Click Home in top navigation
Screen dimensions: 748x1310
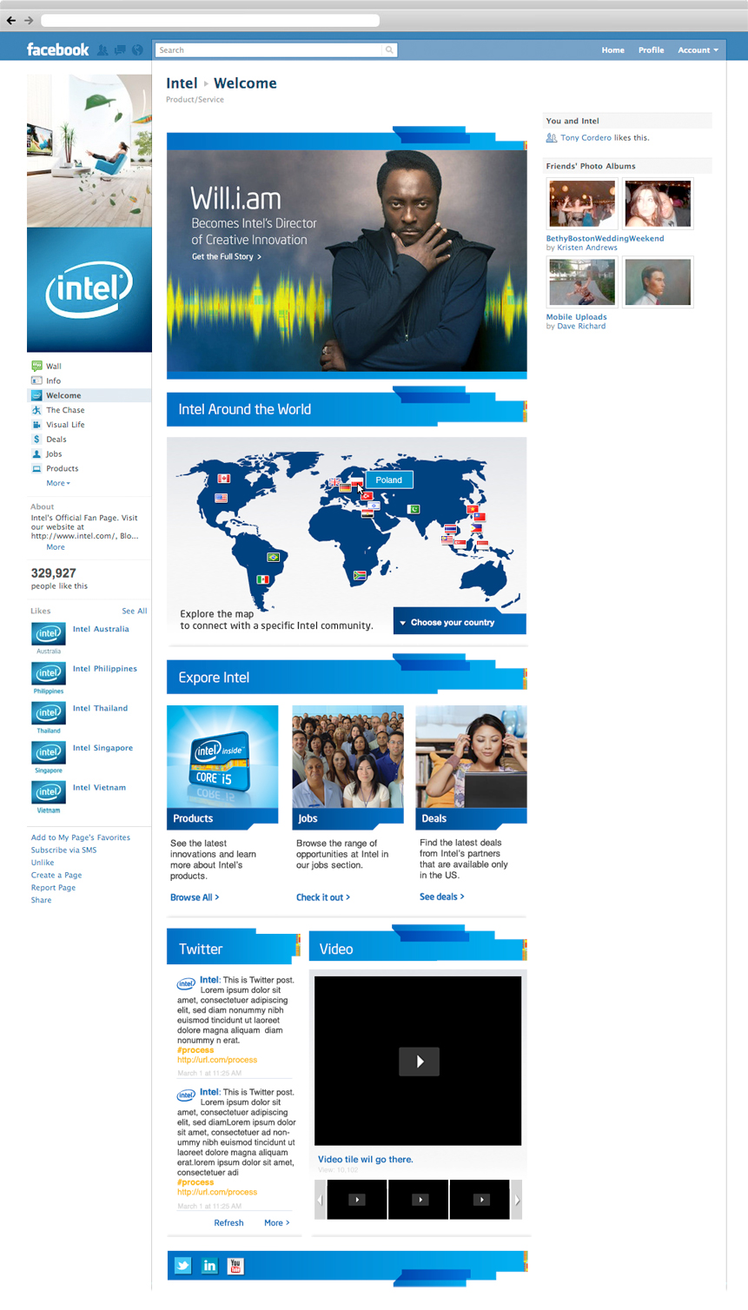612,50
